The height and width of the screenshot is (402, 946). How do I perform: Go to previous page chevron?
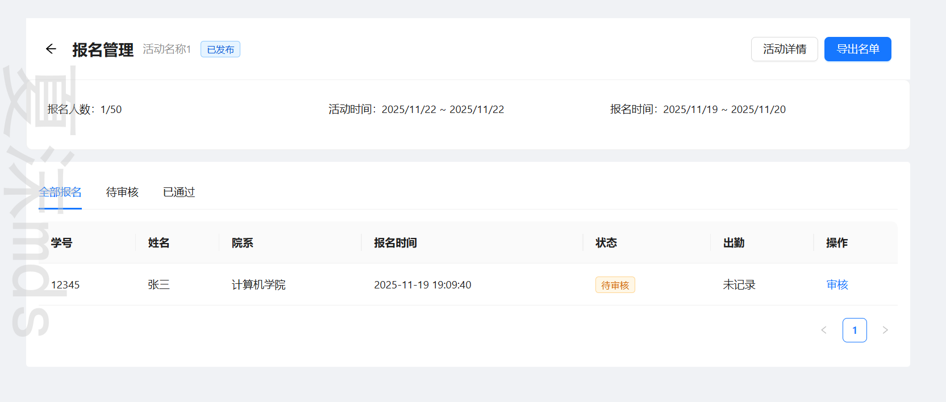824,330
